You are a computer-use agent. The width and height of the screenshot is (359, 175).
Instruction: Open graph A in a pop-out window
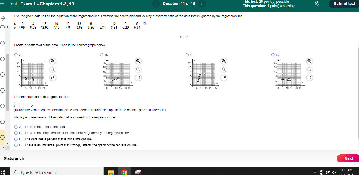click(x=52, y=78)
